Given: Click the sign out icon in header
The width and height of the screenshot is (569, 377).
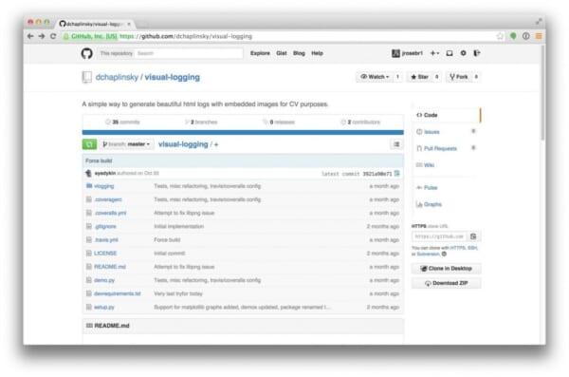Looking at the screenshot, I should coord(477,53).
